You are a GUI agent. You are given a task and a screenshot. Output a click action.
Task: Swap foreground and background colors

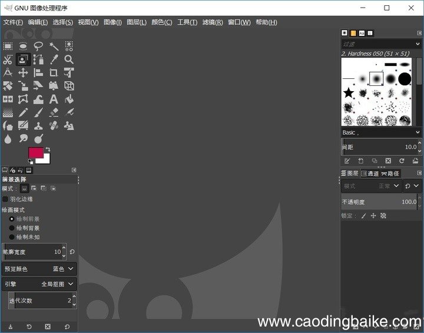(48, 149)
